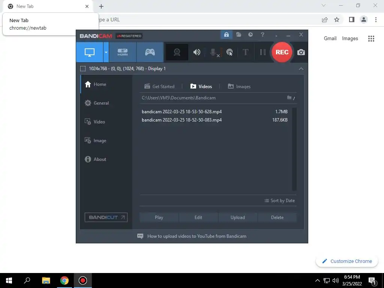Open Video settings in sidebar

pyautogui.click(x=106, y=122)
